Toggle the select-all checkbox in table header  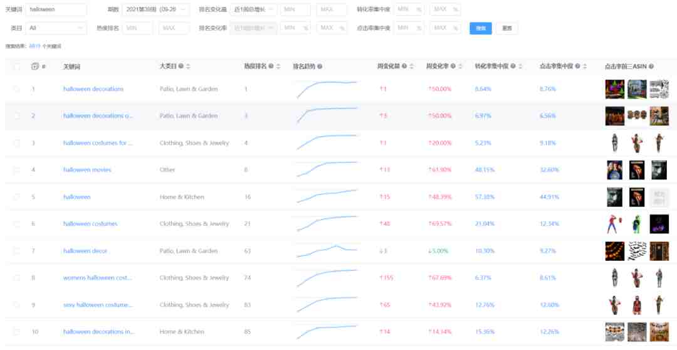(16, 66)
